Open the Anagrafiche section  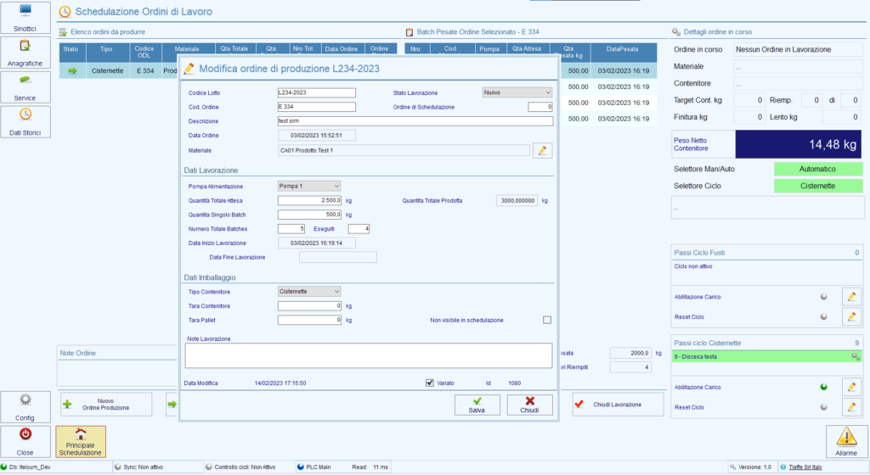pos(25,53)
